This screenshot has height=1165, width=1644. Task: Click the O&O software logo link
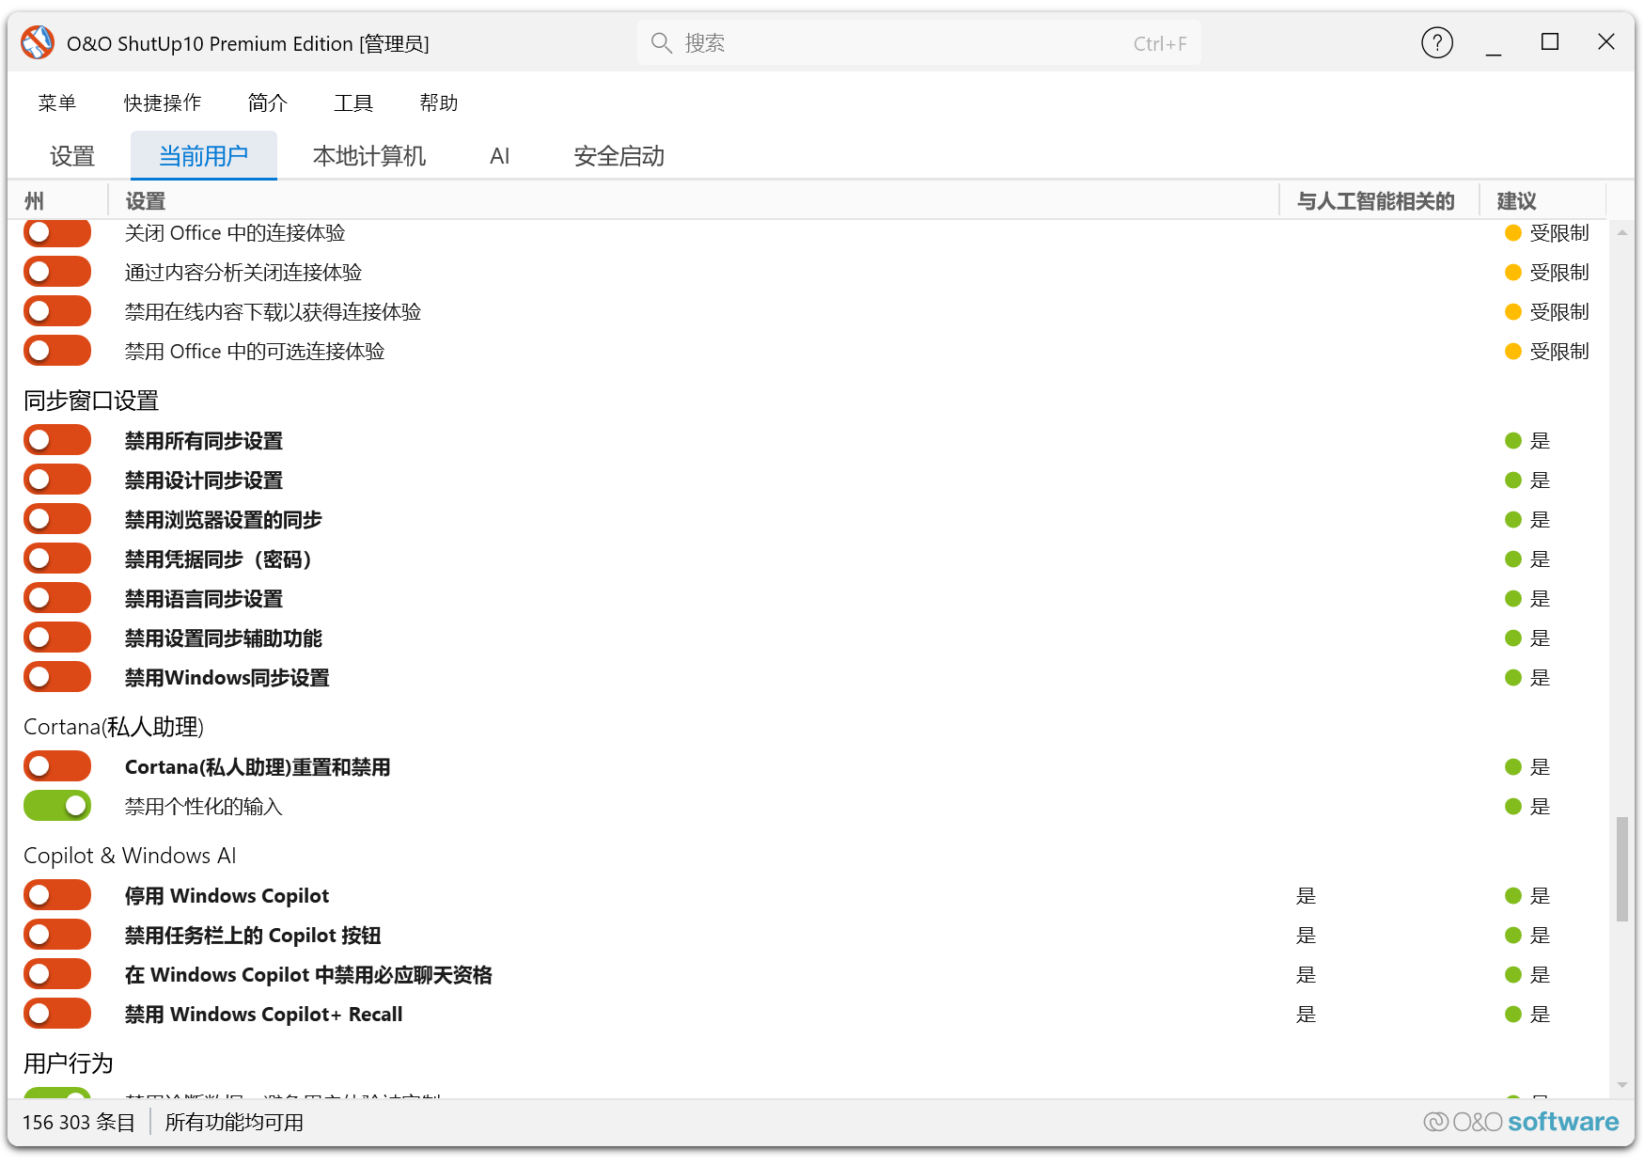[1521, 1122]
